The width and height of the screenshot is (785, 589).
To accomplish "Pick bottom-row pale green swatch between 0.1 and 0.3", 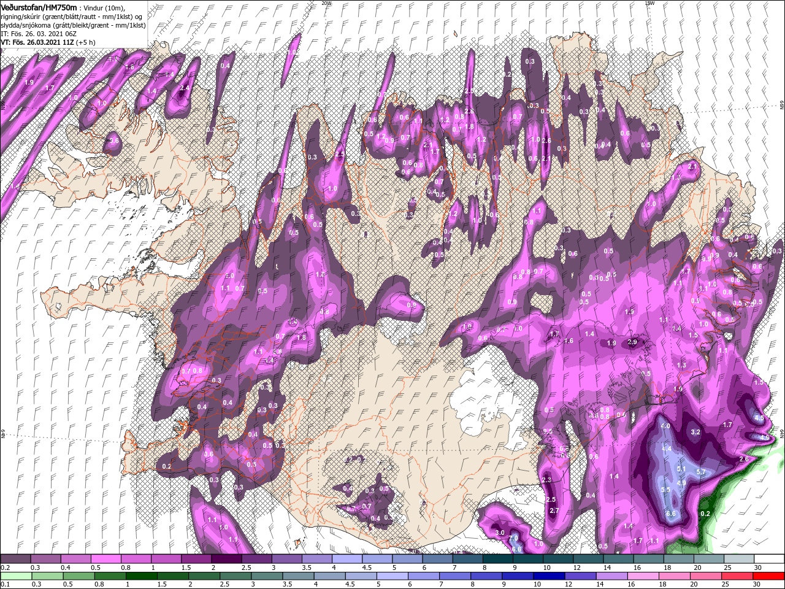I will (17, 576).
